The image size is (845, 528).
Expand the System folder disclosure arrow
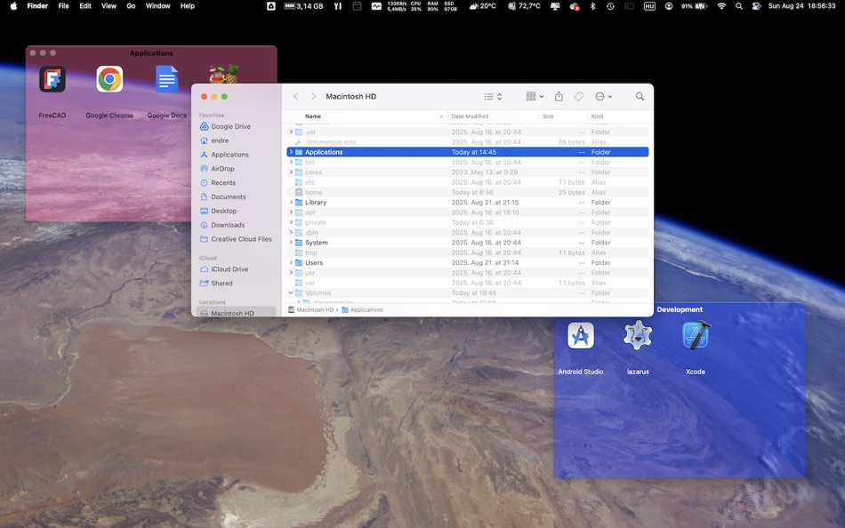tap(291, 243)
